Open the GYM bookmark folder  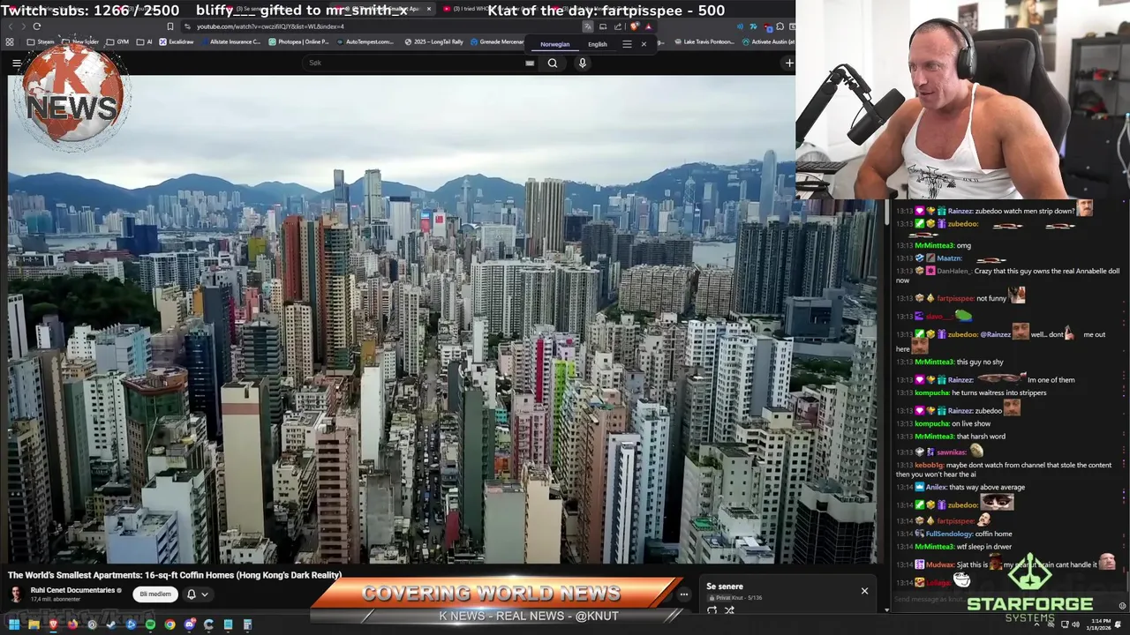117,41
